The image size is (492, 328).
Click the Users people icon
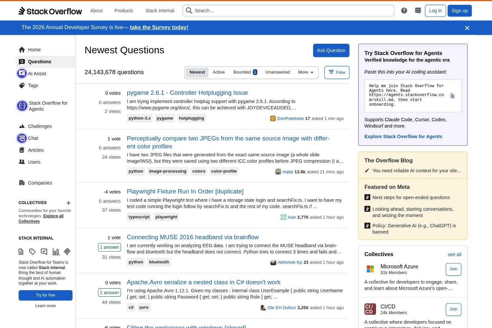pos(22,162)
